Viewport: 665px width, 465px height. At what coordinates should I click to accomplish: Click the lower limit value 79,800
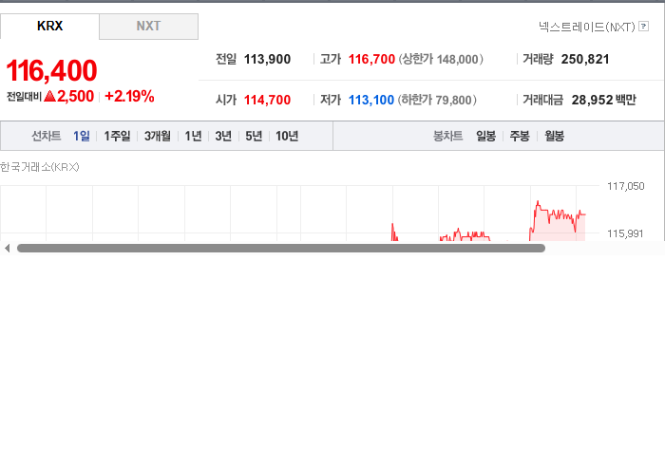click(x=453, y=101)
